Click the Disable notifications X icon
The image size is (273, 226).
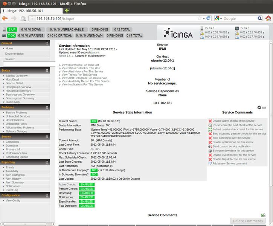point(210,142)
